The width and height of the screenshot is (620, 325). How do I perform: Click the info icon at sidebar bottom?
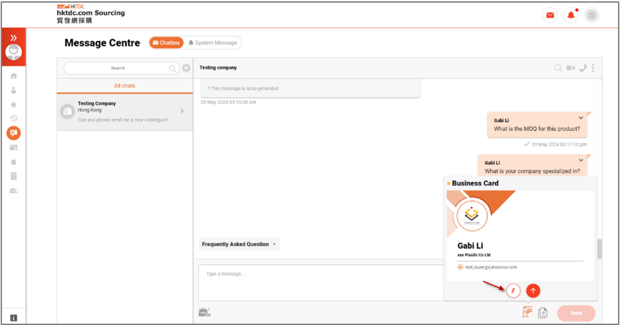coord(13,318)
